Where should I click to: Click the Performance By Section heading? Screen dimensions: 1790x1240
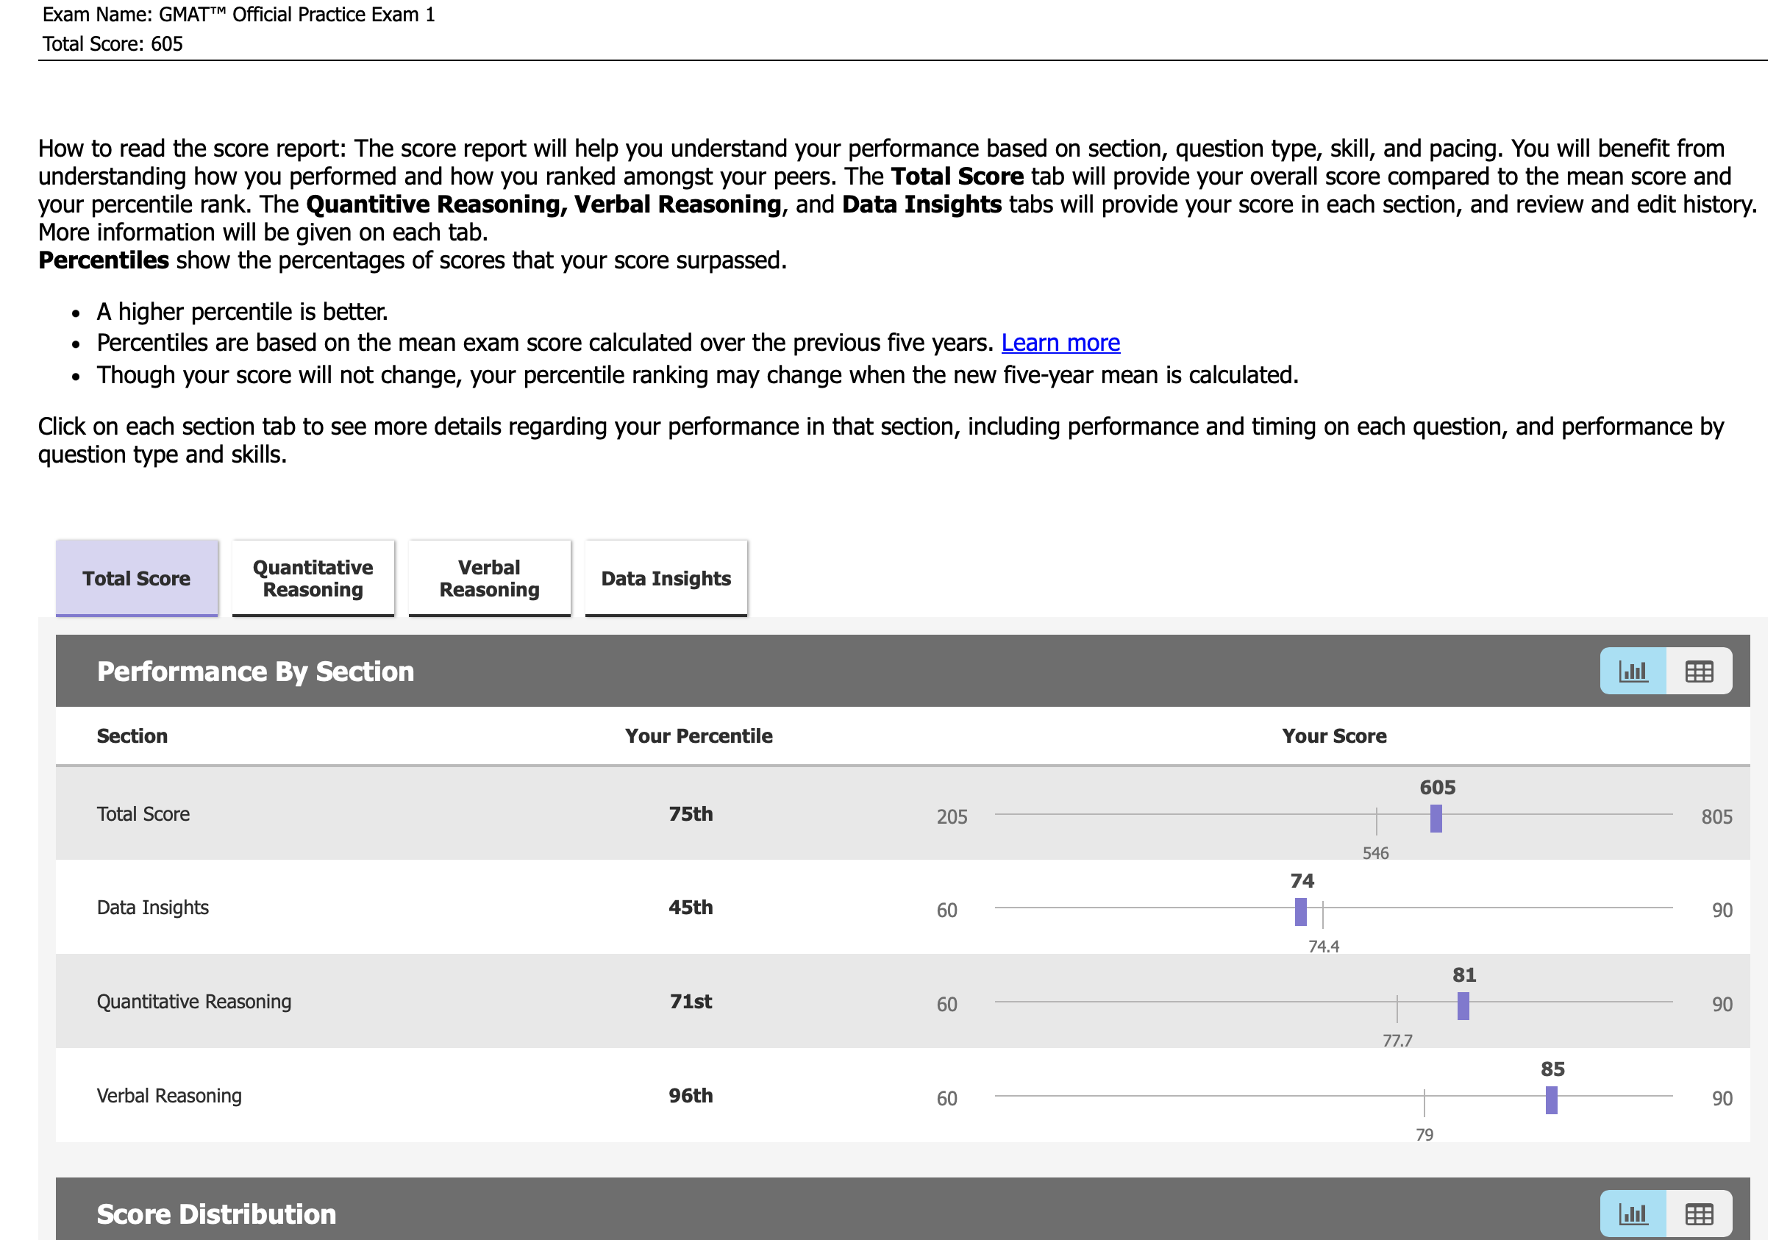256,671
